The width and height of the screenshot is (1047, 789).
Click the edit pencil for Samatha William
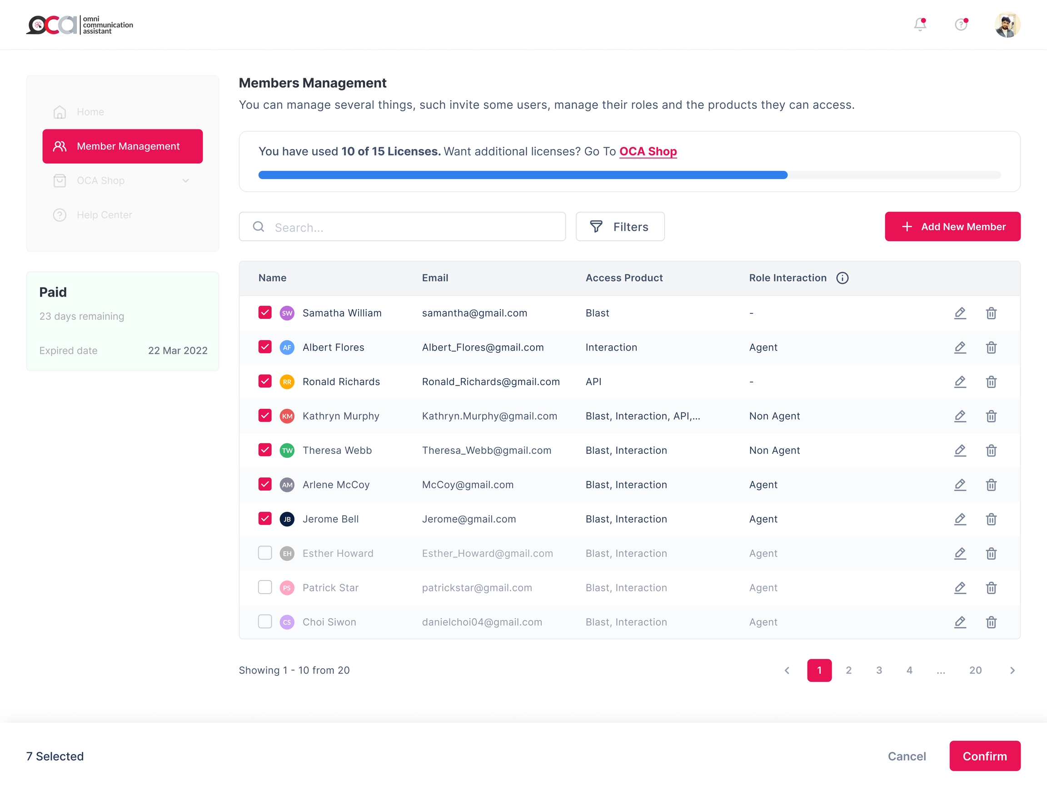tap(960, 313)
